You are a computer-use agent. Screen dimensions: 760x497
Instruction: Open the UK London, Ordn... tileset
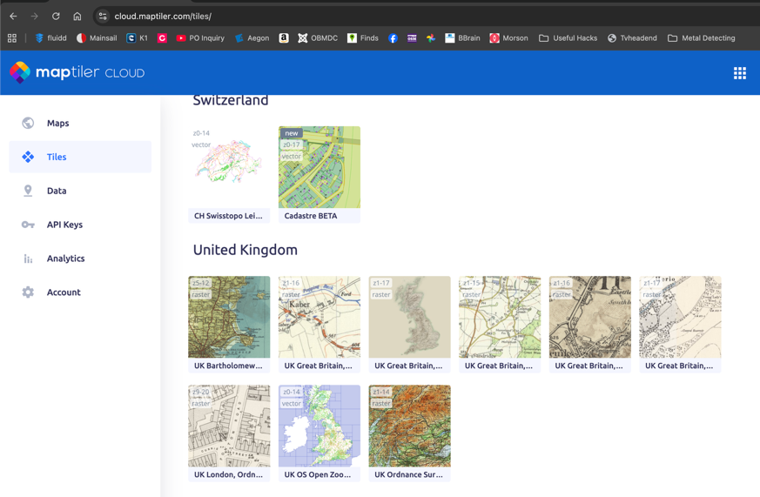coord(229,433)
